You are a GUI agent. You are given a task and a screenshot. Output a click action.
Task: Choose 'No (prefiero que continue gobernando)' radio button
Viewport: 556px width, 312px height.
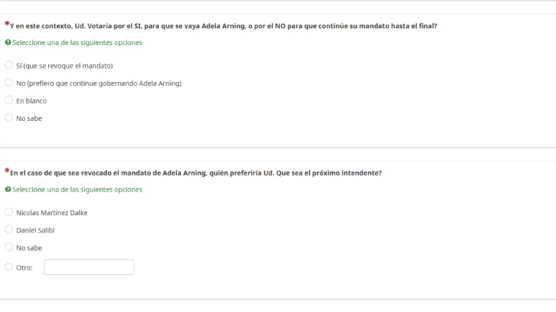(x=9, y=83)
